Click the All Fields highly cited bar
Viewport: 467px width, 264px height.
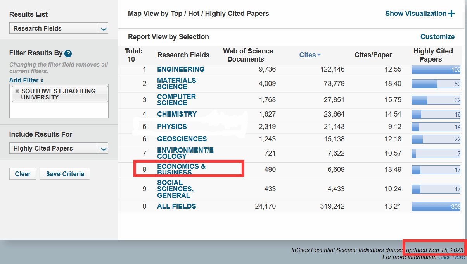click(436, 207)
